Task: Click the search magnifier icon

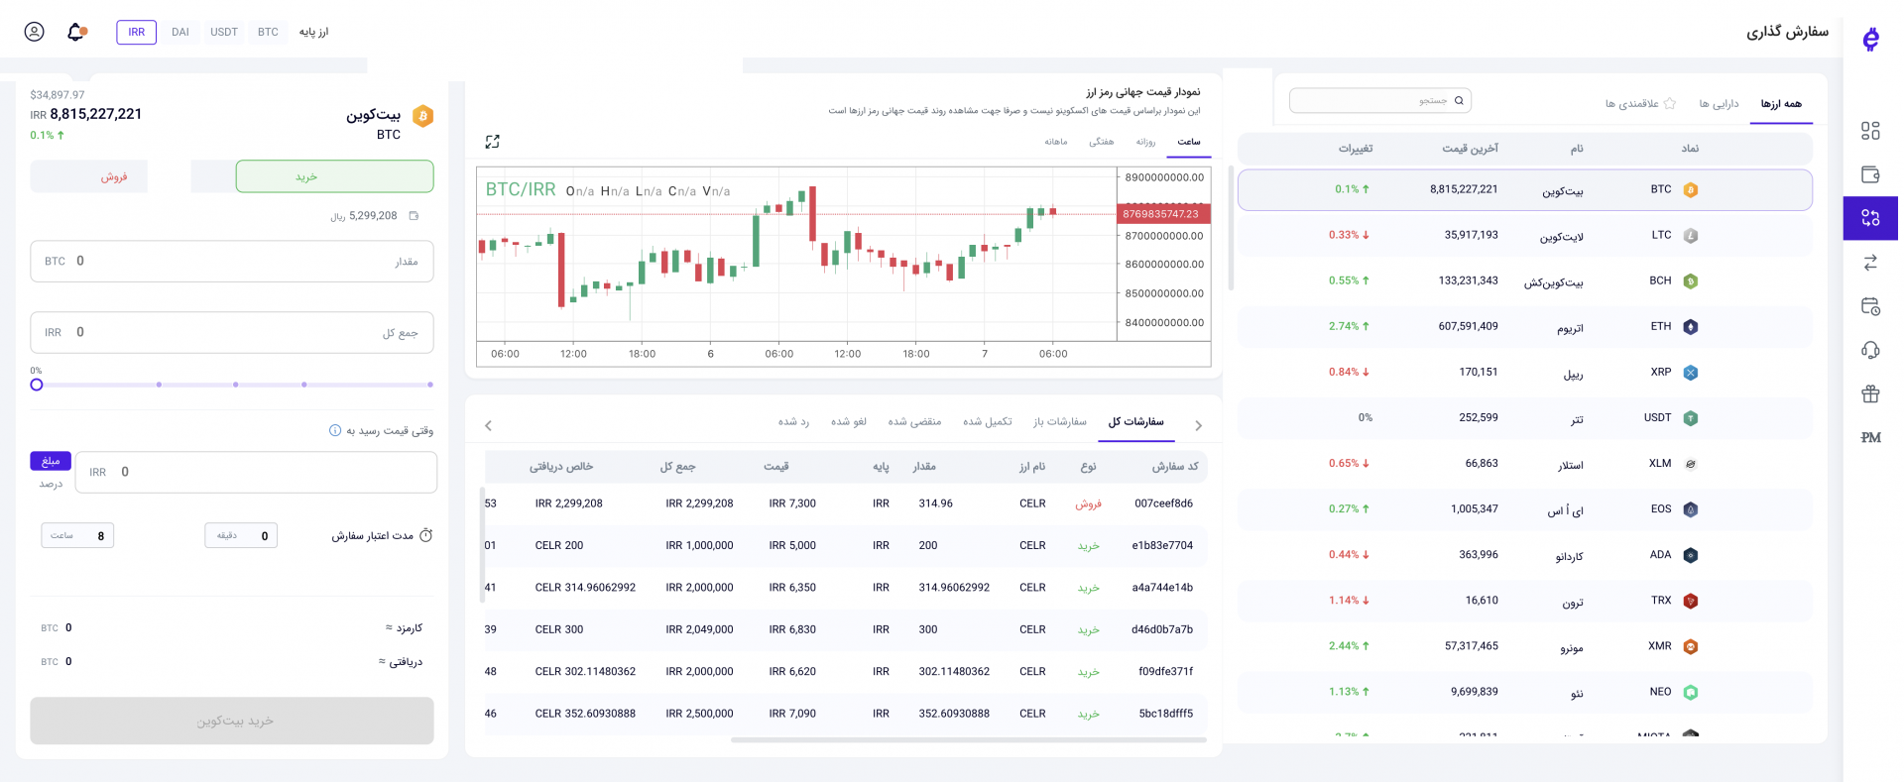Action: pyautogui.click(x=1459, y=100)
